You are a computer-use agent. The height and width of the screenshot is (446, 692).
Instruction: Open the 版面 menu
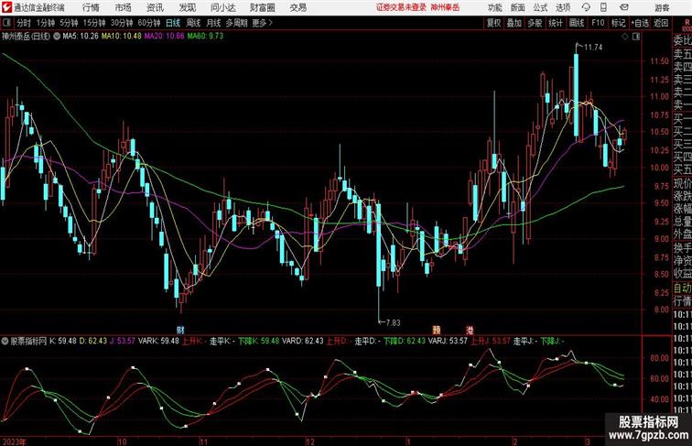518,7
